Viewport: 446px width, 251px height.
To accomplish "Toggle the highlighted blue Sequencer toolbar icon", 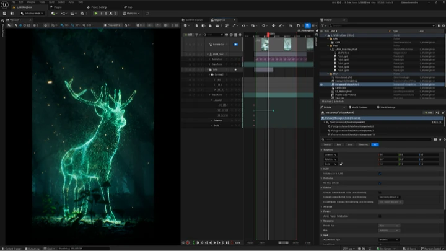I will (307, 25).
